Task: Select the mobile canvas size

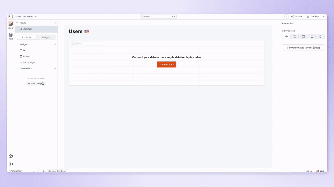Action: 320,36
